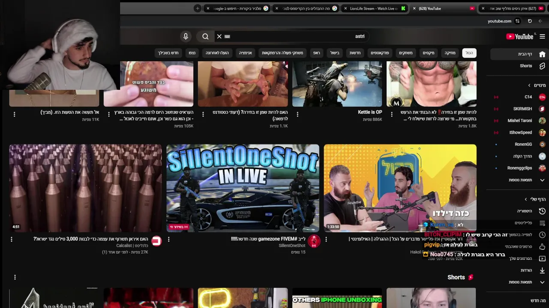Play the Kettle is OP game thumbnail

[337, 84]
